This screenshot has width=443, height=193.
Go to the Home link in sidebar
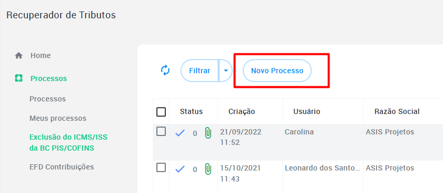pyautogui.click(x=41, y=55)
